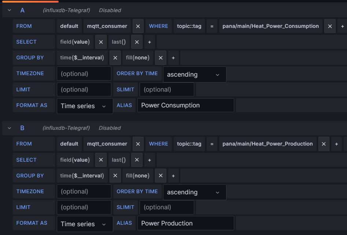Open FORMAT AS Time series dropdown in query B
Image resolution: width=347 pixels, height=235 pixels.
85,224
